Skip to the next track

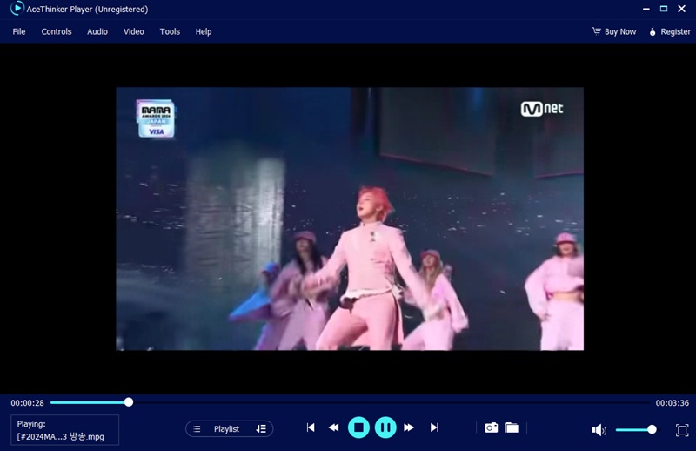coord(434,427)
